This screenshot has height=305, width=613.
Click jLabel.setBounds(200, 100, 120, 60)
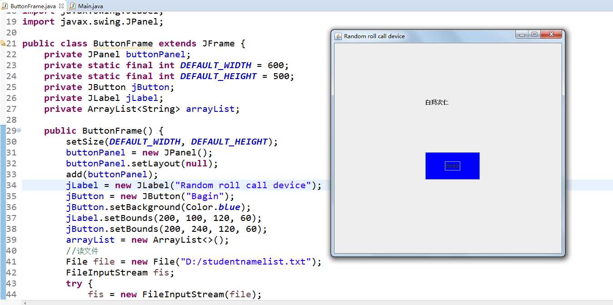(x=164, y=218)
